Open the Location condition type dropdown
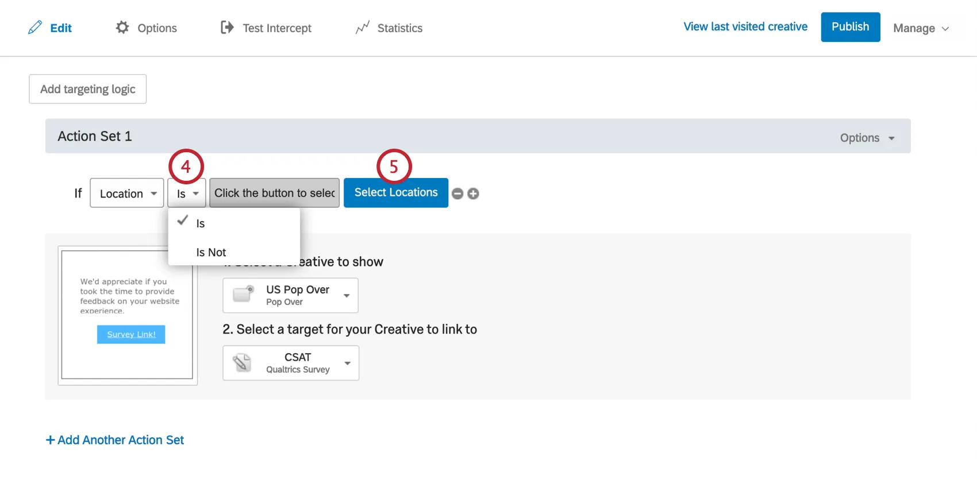Viewport: 977px width, 488px height. [x=127, y=193]
